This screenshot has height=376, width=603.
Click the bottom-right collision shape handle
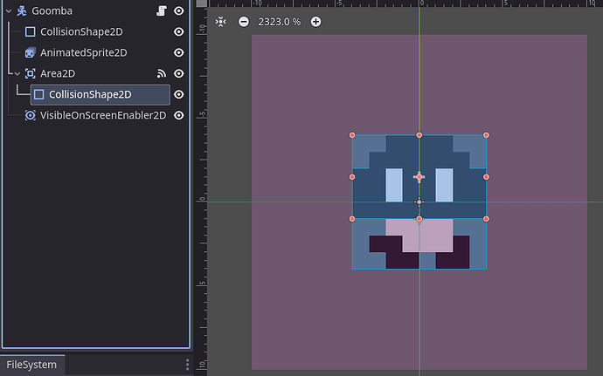[486, 219]
